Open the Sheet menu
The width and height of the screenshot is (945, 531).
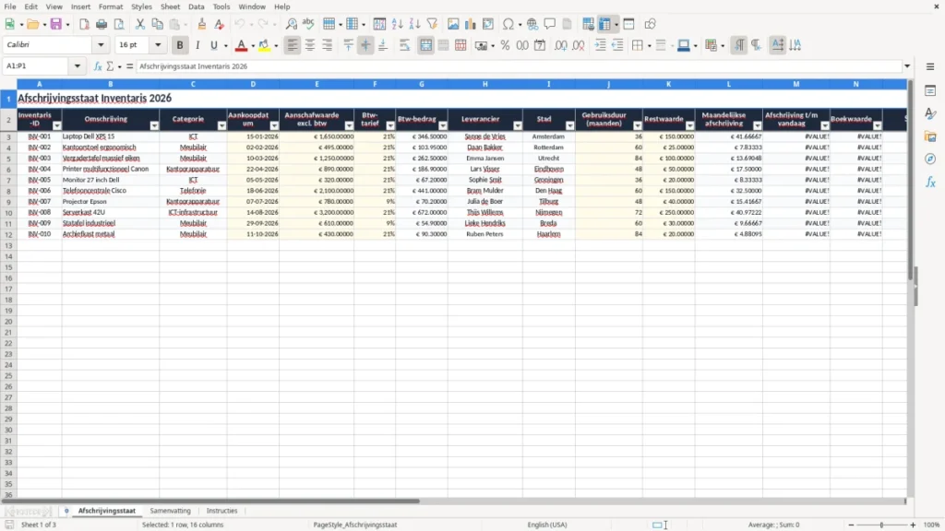[170, 6]
